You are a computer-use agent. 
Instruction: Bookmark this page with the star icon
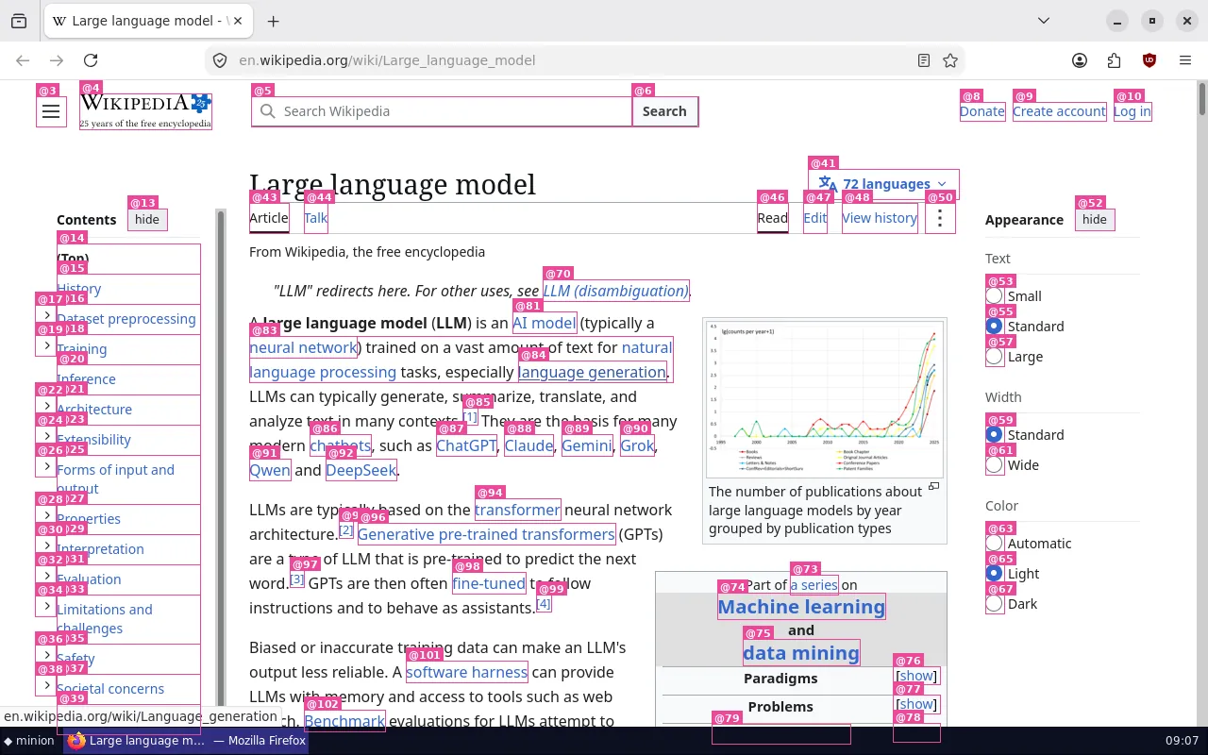click(950, 60)
